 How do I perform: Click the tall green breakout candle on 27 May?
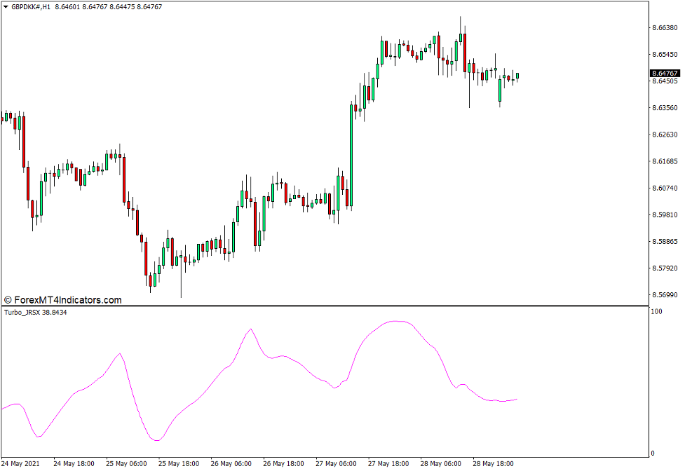pos(350,154)
